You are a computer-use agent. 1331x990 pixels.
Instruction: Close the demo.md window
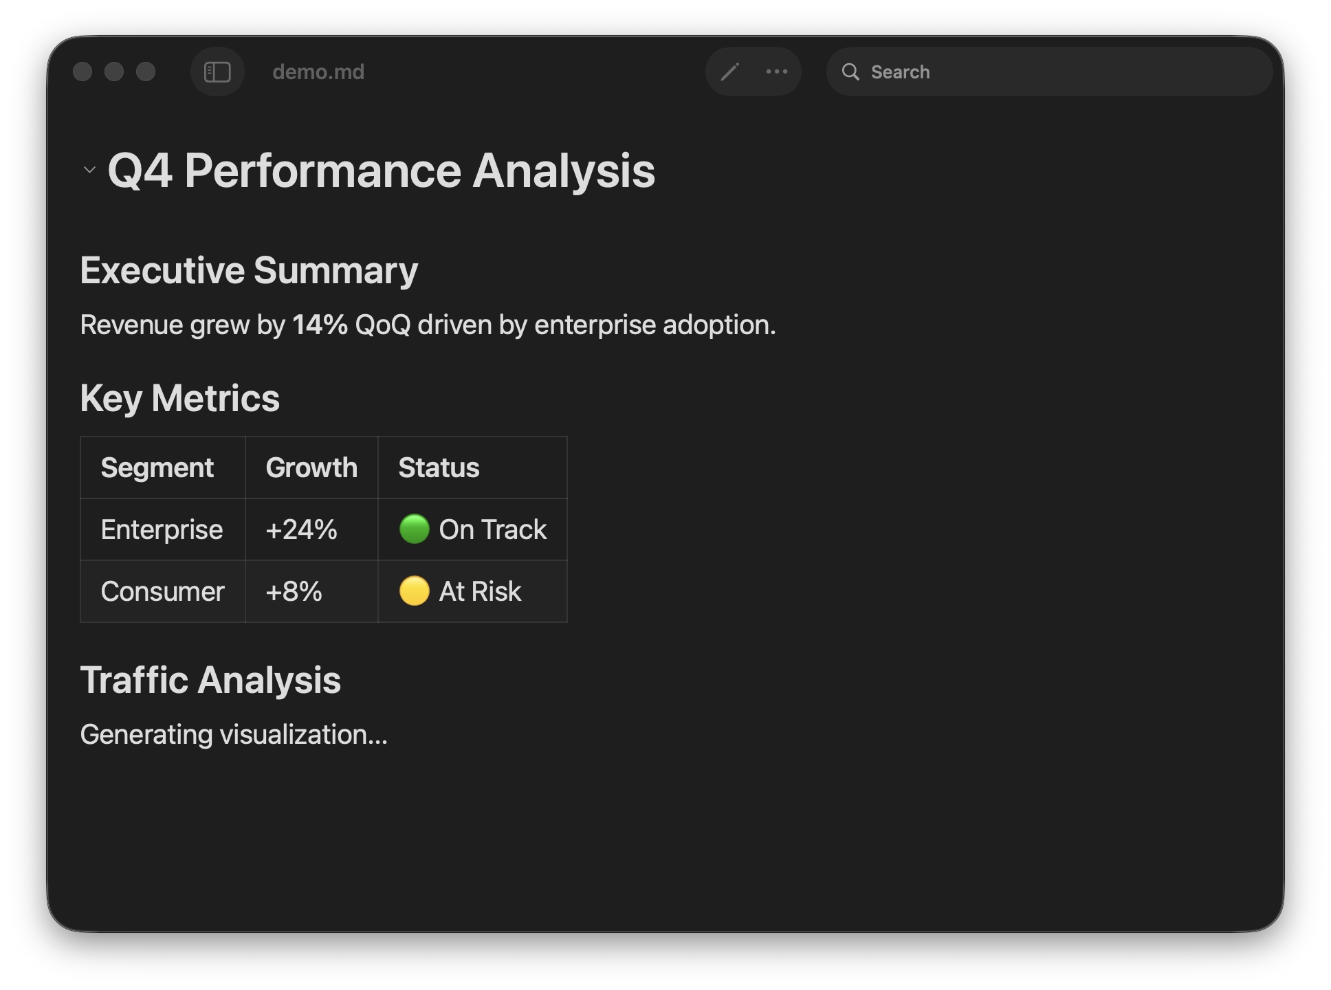pos(82,71)
